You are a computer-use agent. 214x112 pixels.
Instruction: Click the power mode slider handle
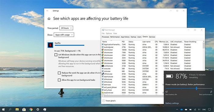point(197,88)
